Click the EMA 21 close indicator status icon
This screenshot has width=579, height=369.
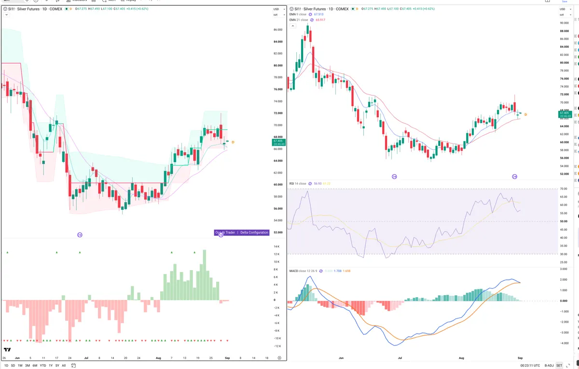coord(312,20)
